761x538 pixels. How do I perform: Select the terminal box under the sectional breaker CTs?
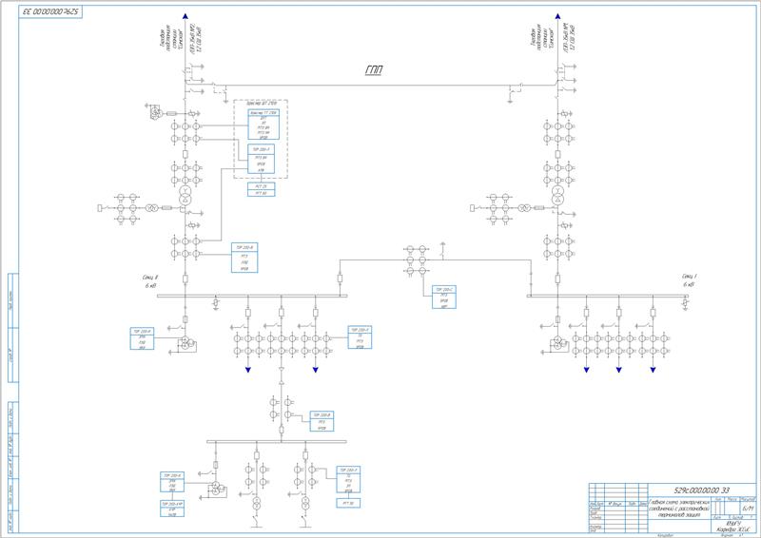tap(444, 297)
